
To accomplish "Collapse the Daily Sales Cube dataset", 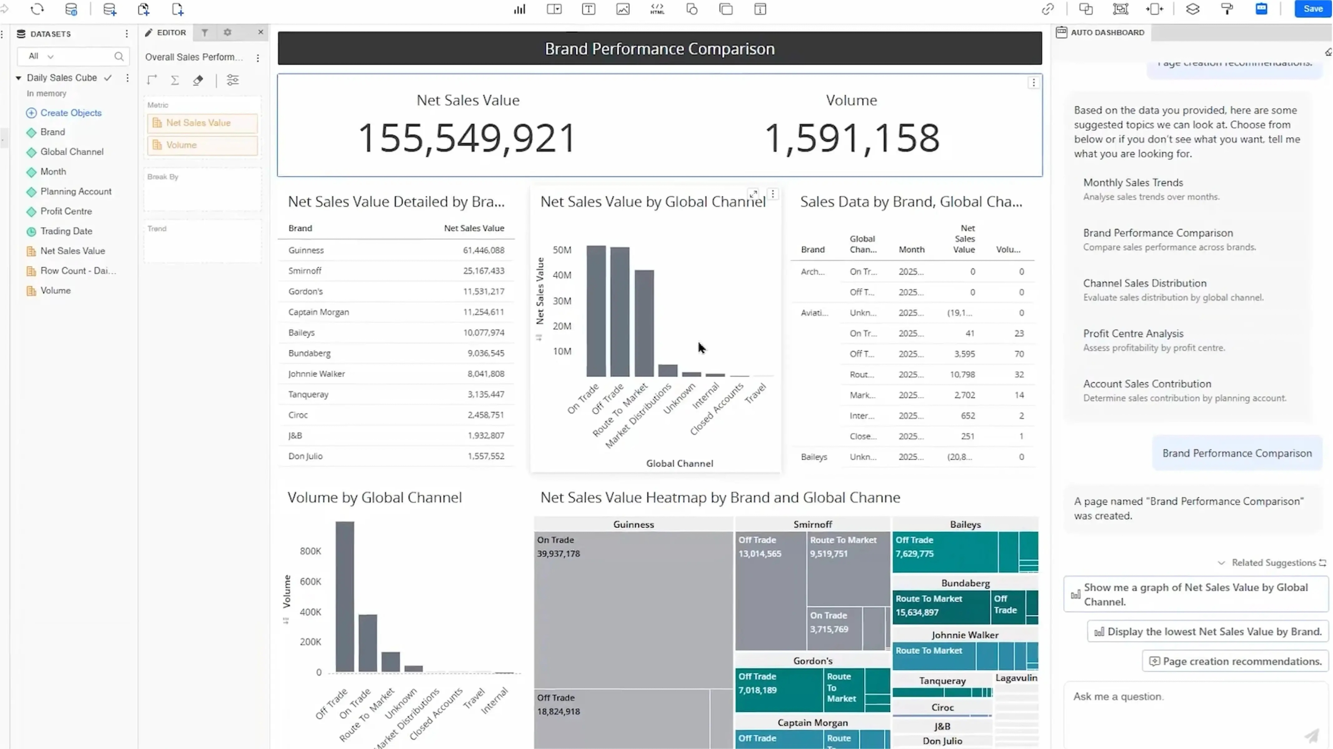I will point(19,78).
